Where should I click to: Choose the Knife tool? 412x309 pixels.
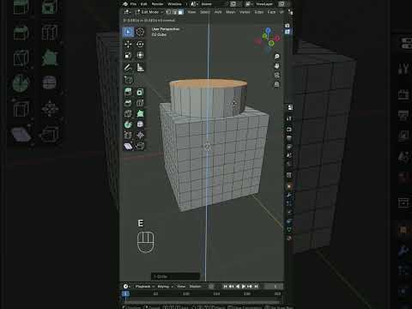pyautogui.click(x=128, y=113)
